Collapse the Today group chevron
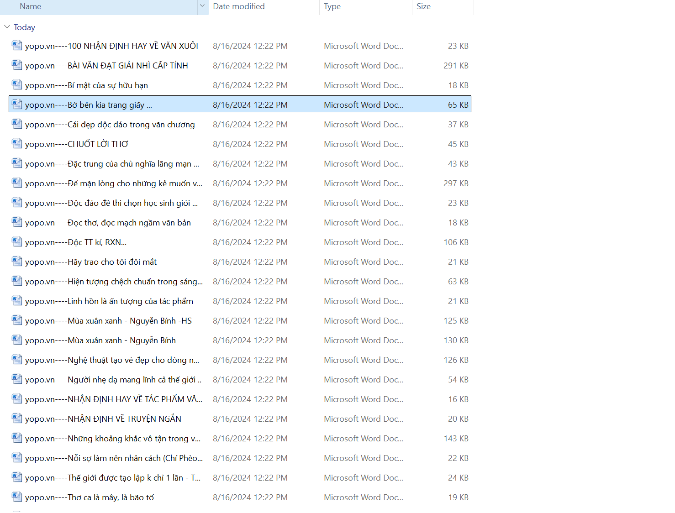 pos(7,27)
